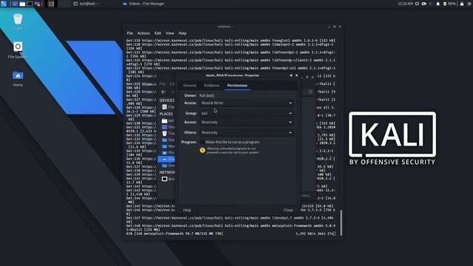Open the terminal Edit menu
The width and height of the screenshot is (473, 266).
tap(157, 33)
